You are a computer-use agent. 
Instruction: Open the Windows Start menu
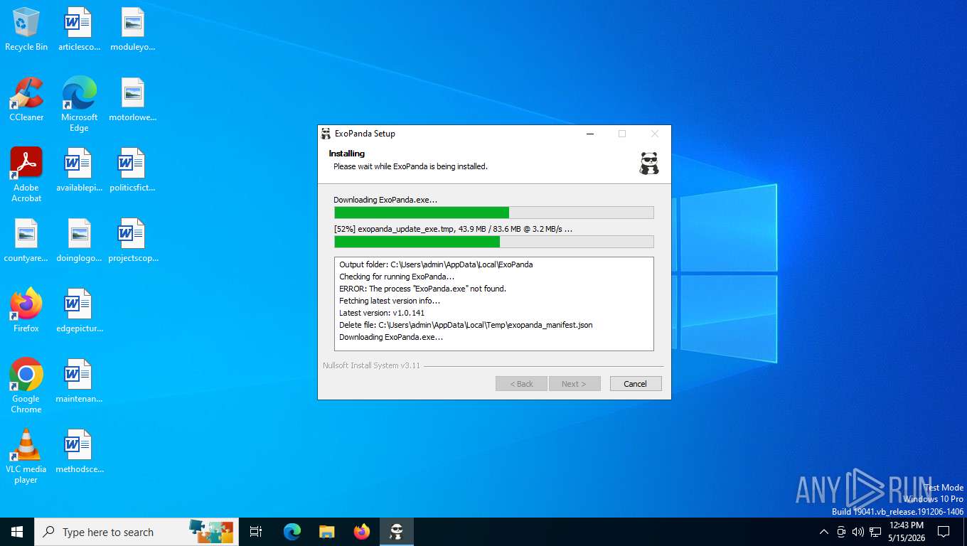click(17, 532)
